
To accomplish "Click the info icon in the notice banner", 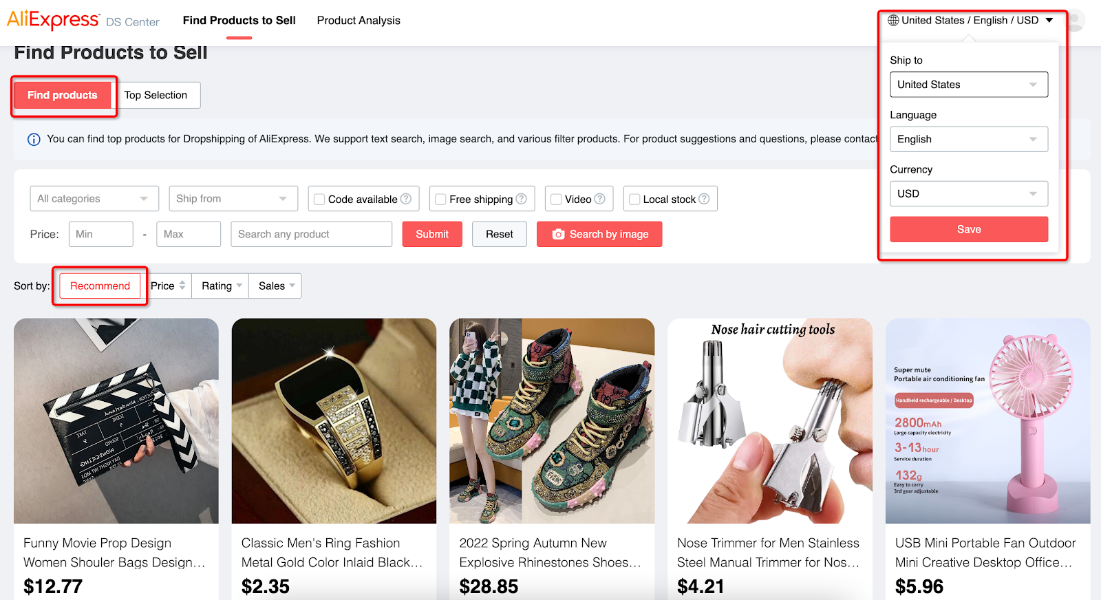I will click(34, 140).
